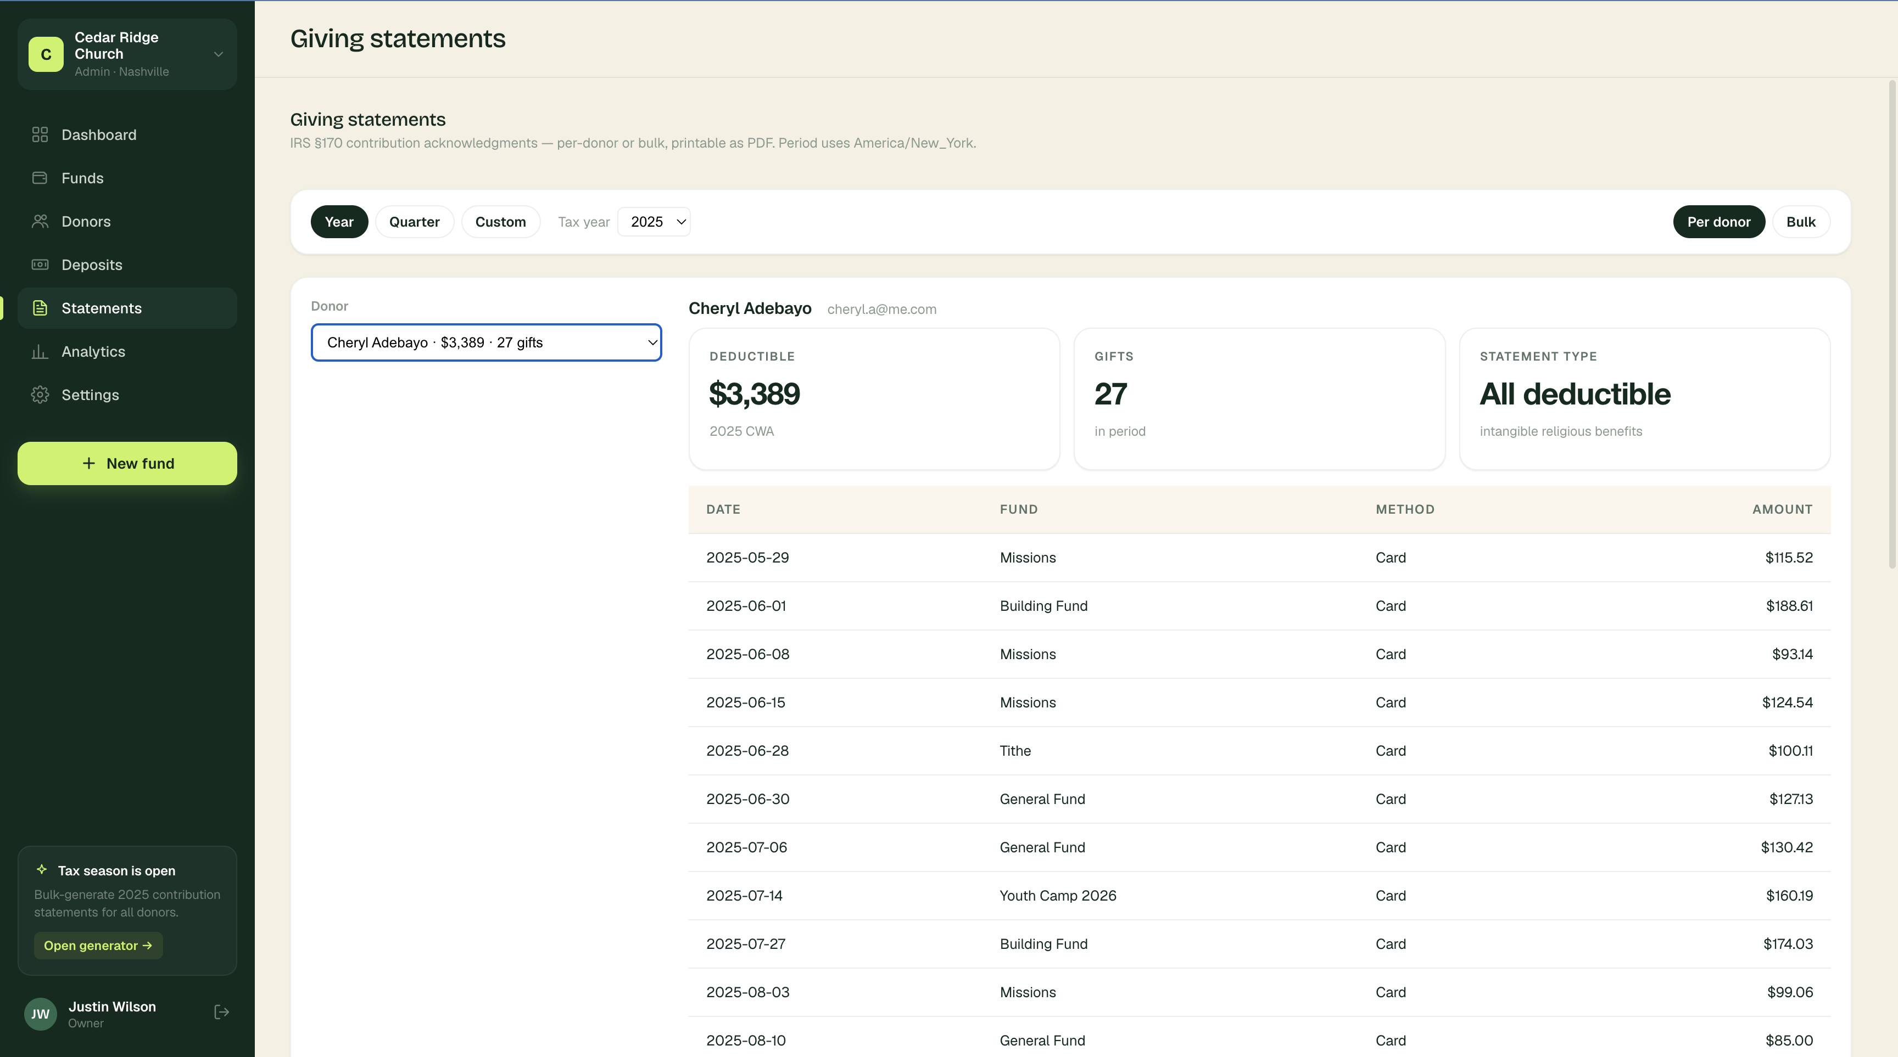Click Building Fund in the 2025-06-01 row
1898x1057 pixels.
(1043, 606)
